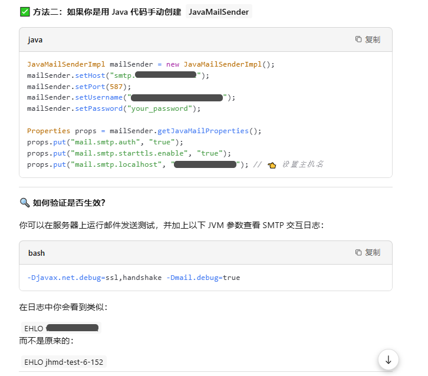
Task: Copy the java code block
Action: pyautogui.click(x=367, y=39)
